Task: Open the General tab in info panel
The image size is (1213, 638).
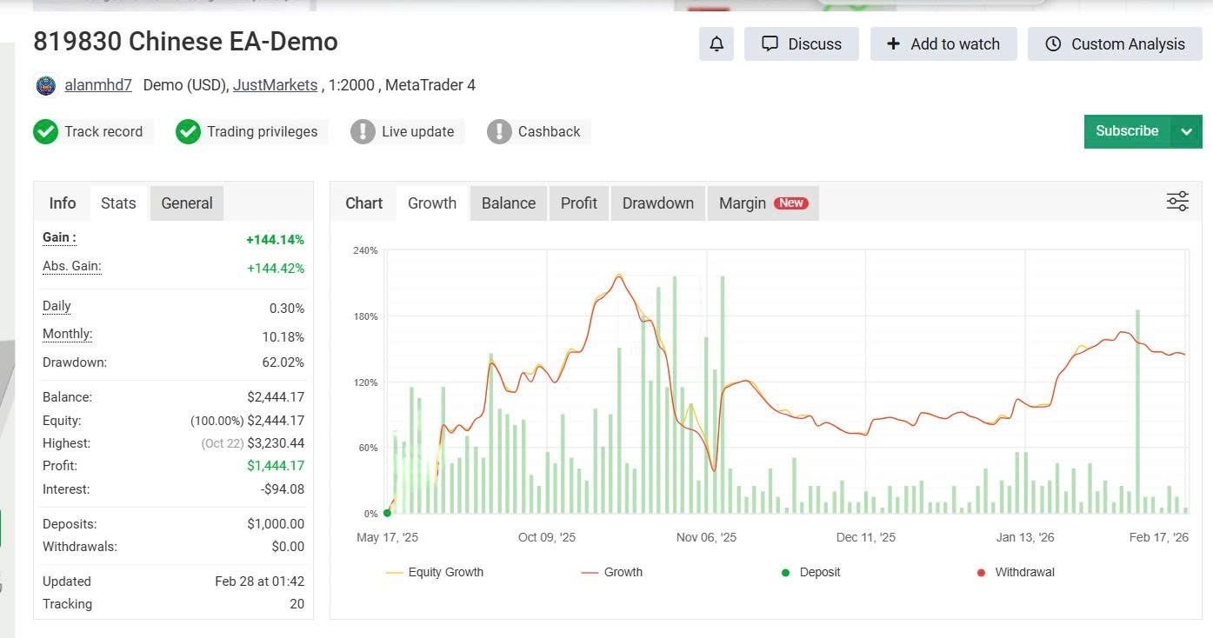Action: click(187, 203)
